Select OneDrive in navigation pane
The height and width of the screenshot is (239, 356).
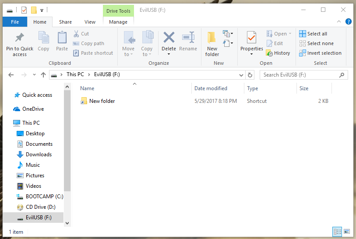[x=28, y=109]
